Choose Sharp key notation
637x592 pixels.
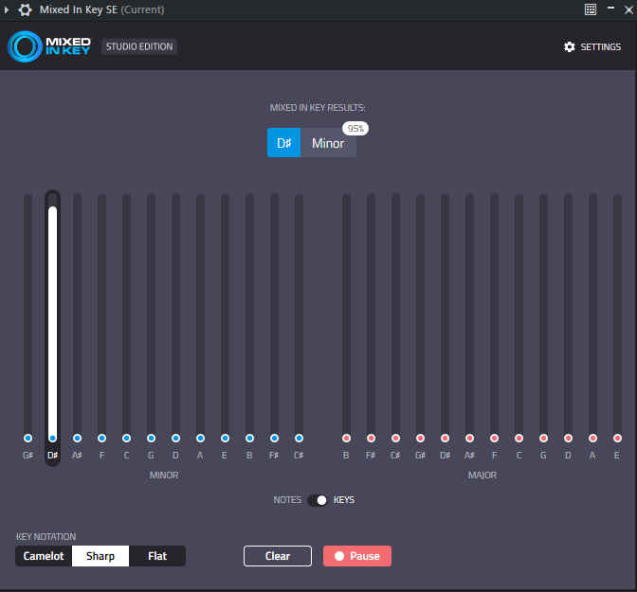100,556
